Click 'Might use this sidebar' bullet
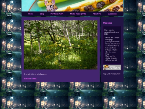145x109 pixels. (x=111, y=58)
